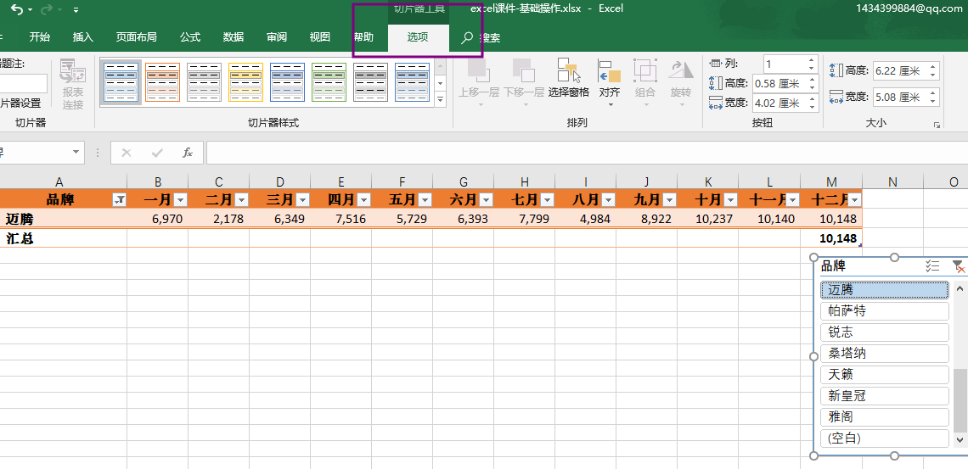968x469 pixels.
Task: Apply the gray slicer style thumbnail
Action: (x=204, y=82)
